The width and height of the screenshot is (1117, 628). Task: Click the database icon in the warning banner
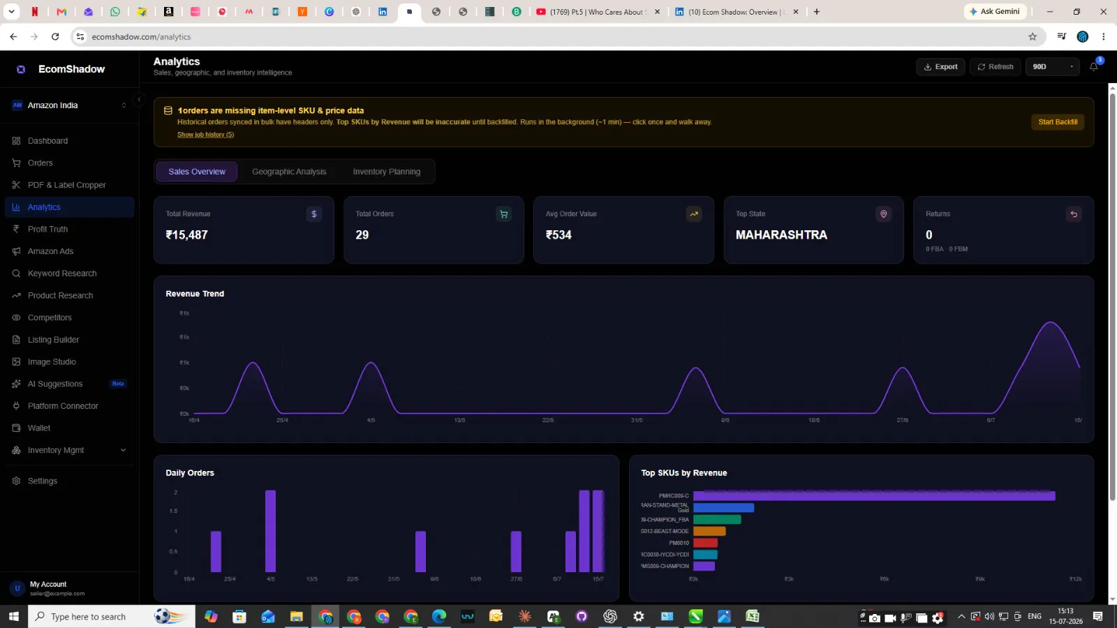(168, 110)
